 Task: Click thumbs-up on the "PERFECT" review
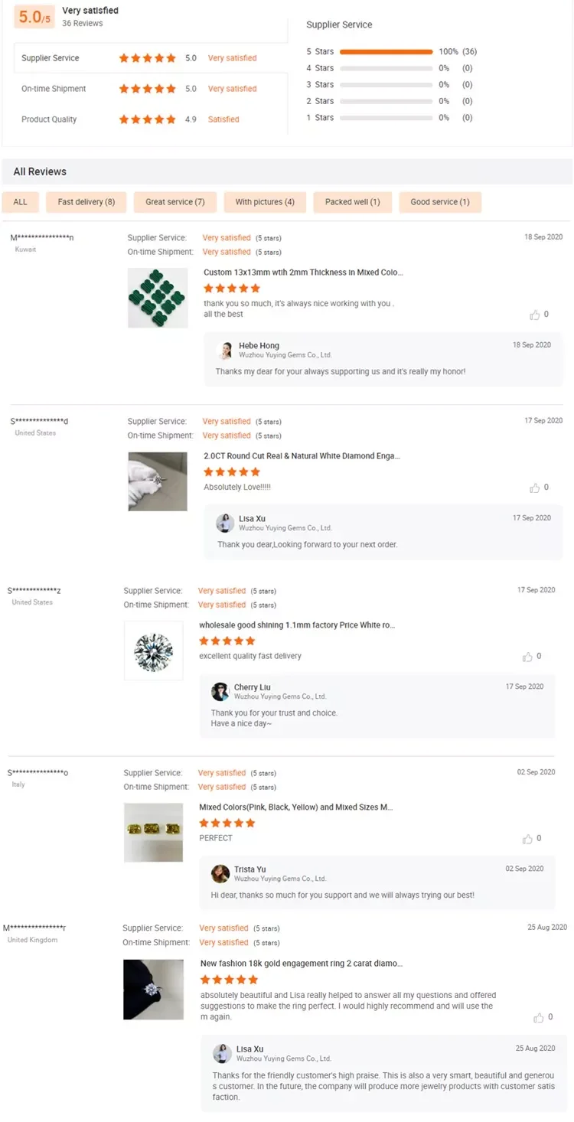527,839
